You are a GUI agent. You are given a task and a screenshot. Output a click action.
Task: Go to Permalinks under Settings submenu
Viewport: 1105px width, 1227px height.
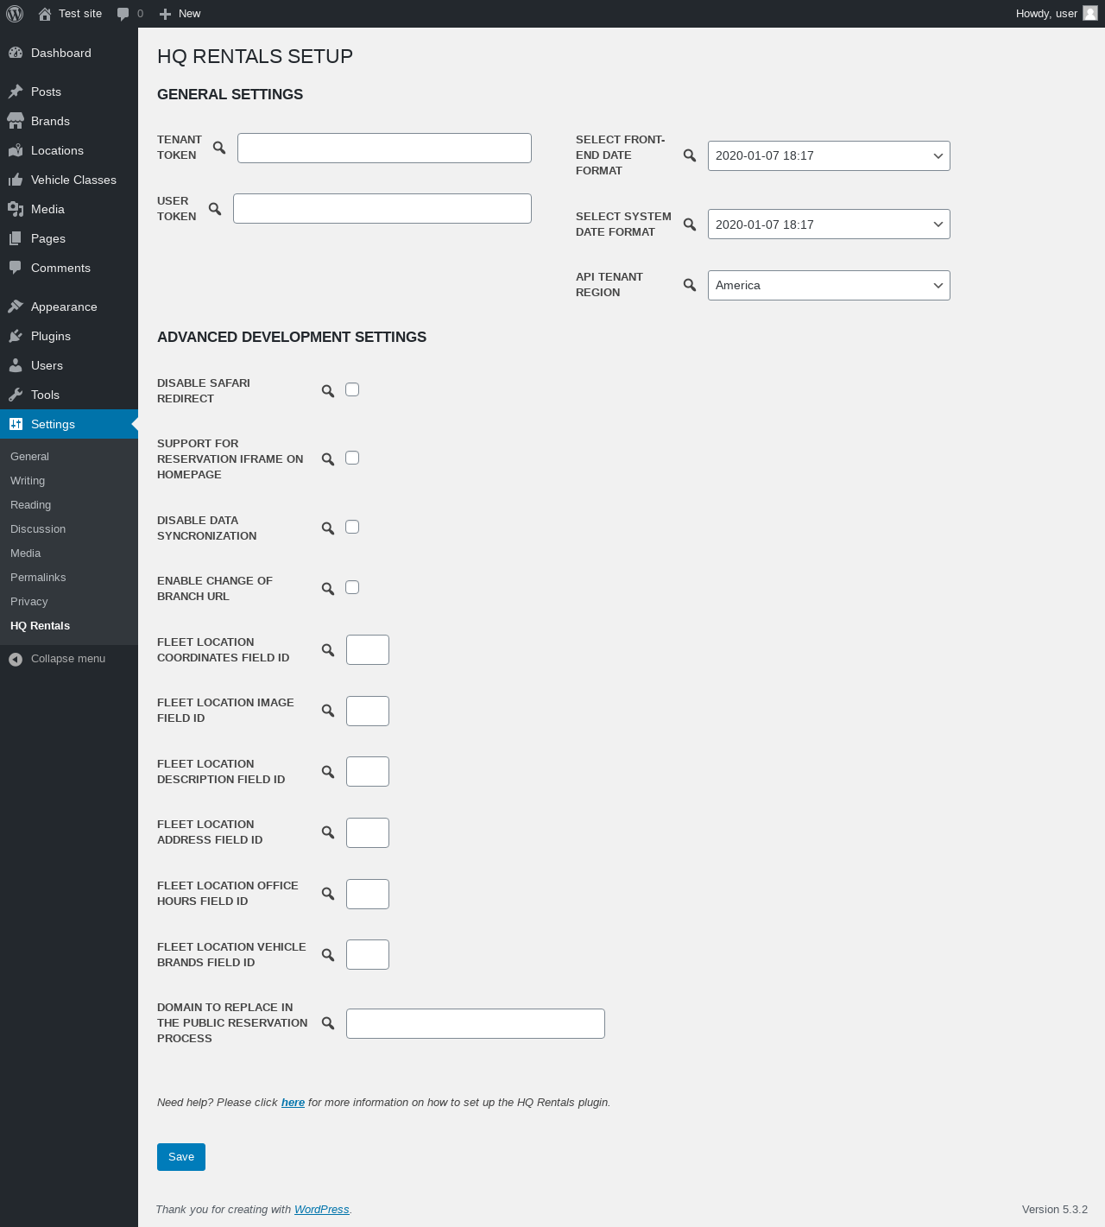38,577
